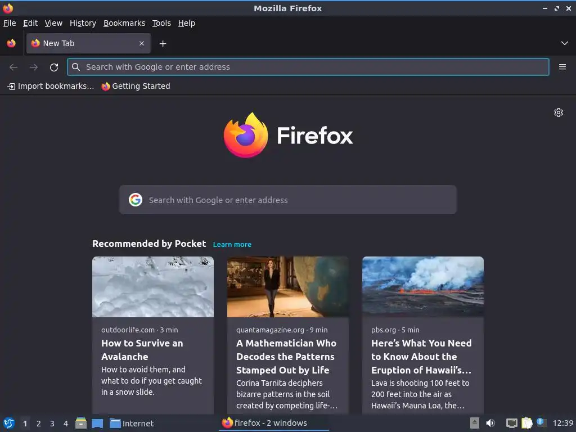Click removable media eject tray icon

(x=475, y=423)
